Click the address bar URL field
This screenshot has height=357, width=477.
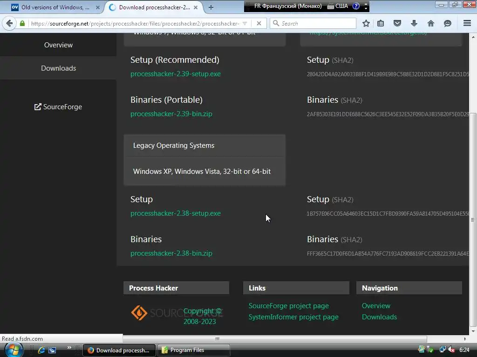pyautogui.click(x=136, y=23)
